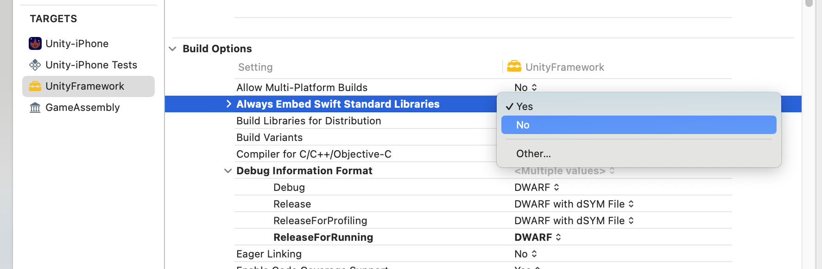The image size is (822, 269).
Task: Select the UnityFramework target
Action: pos(89,86)
